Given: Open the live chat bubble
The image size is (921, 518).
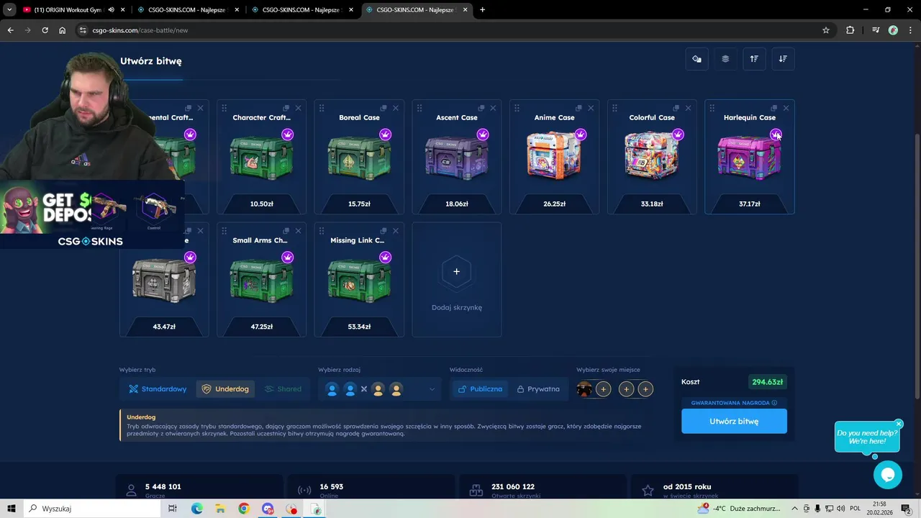Looking at the screenshot, I should pos(887,475).
